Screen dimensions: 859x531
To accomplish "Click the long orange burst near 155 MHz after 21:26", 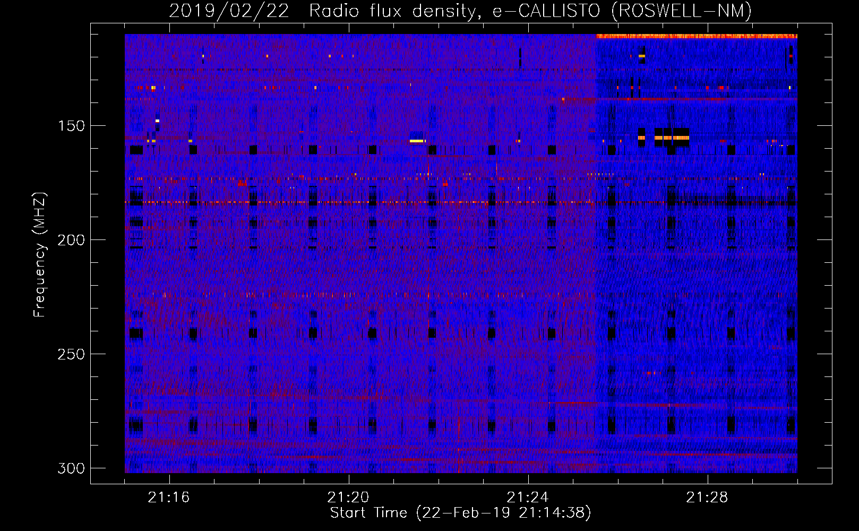I will [672, 138].
